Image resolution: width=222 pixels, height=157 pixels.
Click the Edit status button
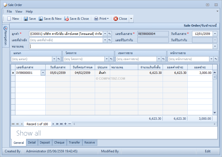click(x=208, y=151)
